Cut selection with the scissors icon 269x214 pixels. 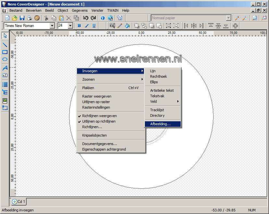pyautogui.click(x=46, y=18)
